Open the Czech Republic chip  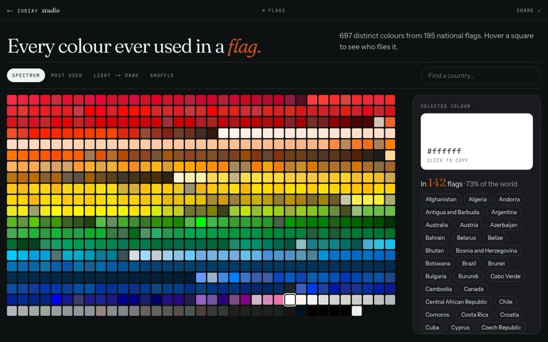click(x=501, y=328)
